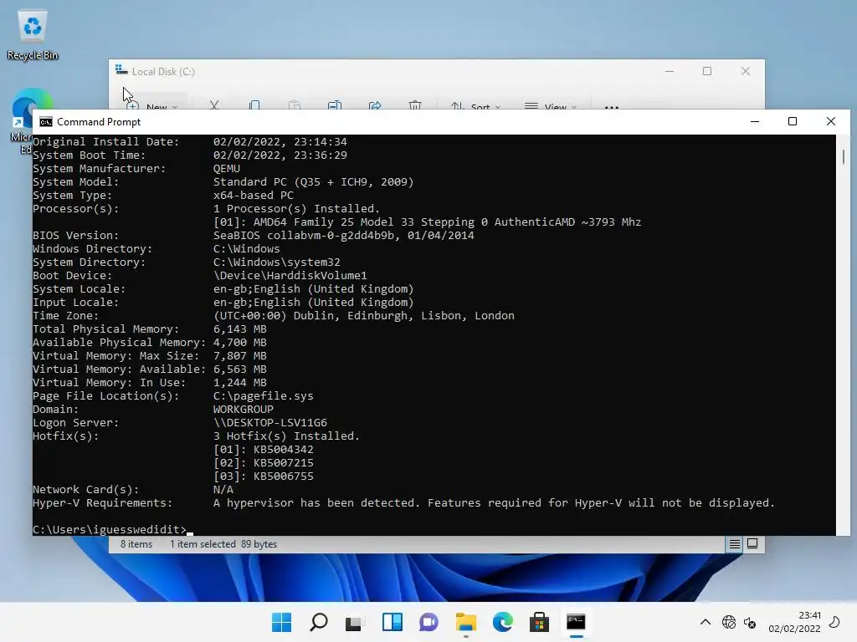
Task: Open the View dropdown in Explorer
Action: point(551,106)
